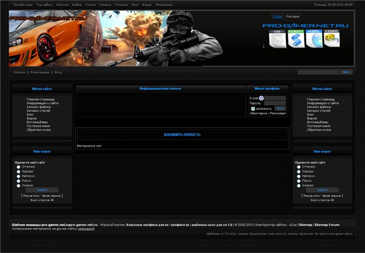Open 'Фотоальбомы' in the left site menu
Screen dimensions: 365x253
37,122
